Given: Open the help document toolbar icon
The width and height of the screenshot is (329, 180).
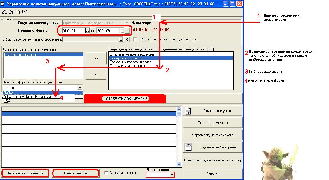Looking at the screenshot, I should 18,12.
